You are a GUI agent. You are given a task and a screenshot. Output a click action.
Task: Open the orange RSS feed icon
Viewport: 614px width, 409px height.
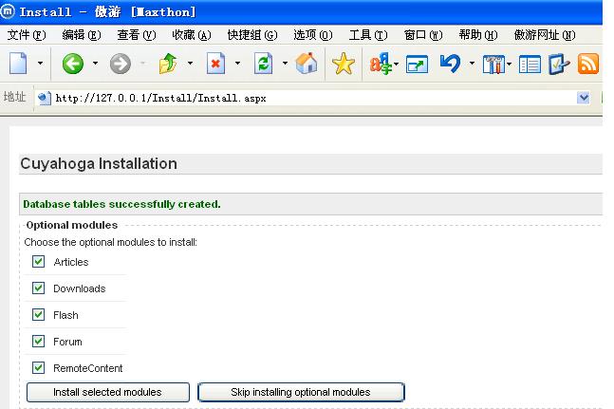click(x=588, y=64)
